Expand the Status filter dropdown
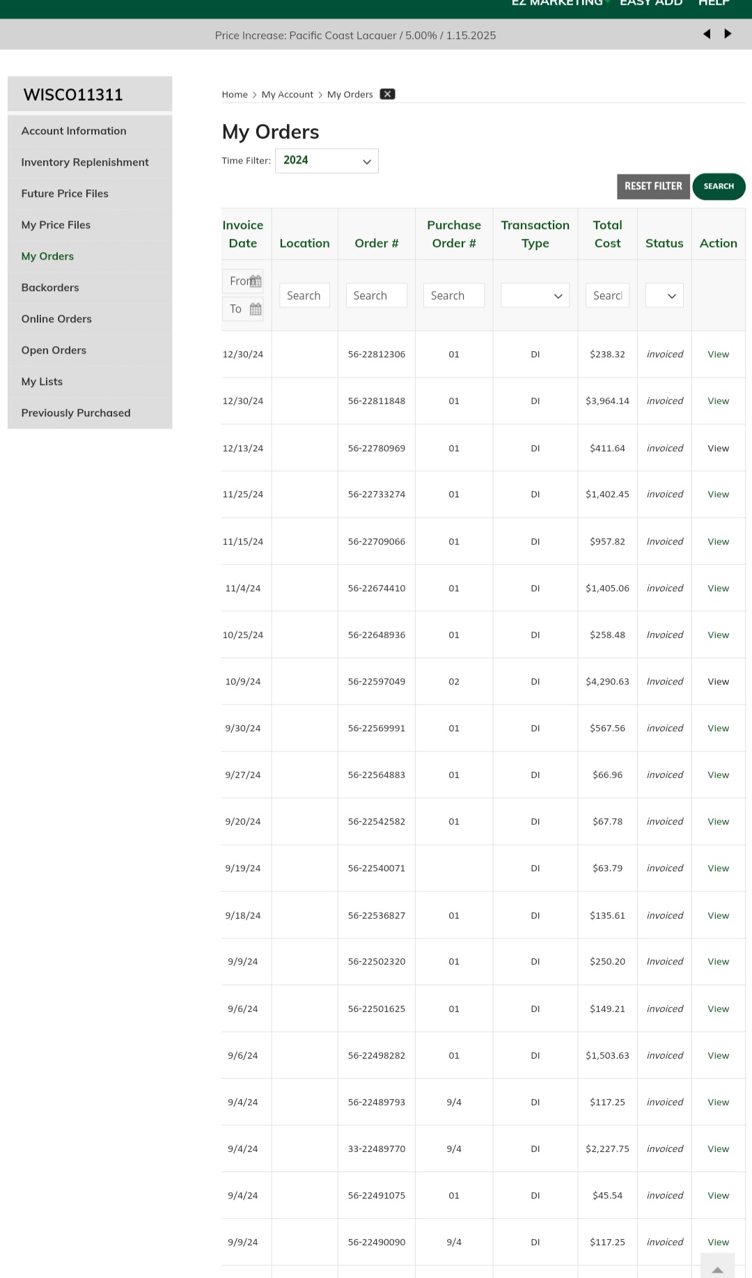Image resolution: width=752 pixels, height=1278 pixels. click(x=664, y=296)
